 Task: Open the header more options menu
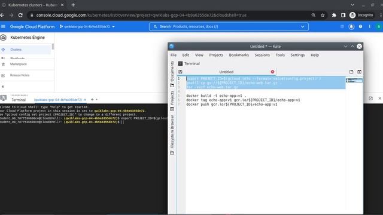[370, 26]
